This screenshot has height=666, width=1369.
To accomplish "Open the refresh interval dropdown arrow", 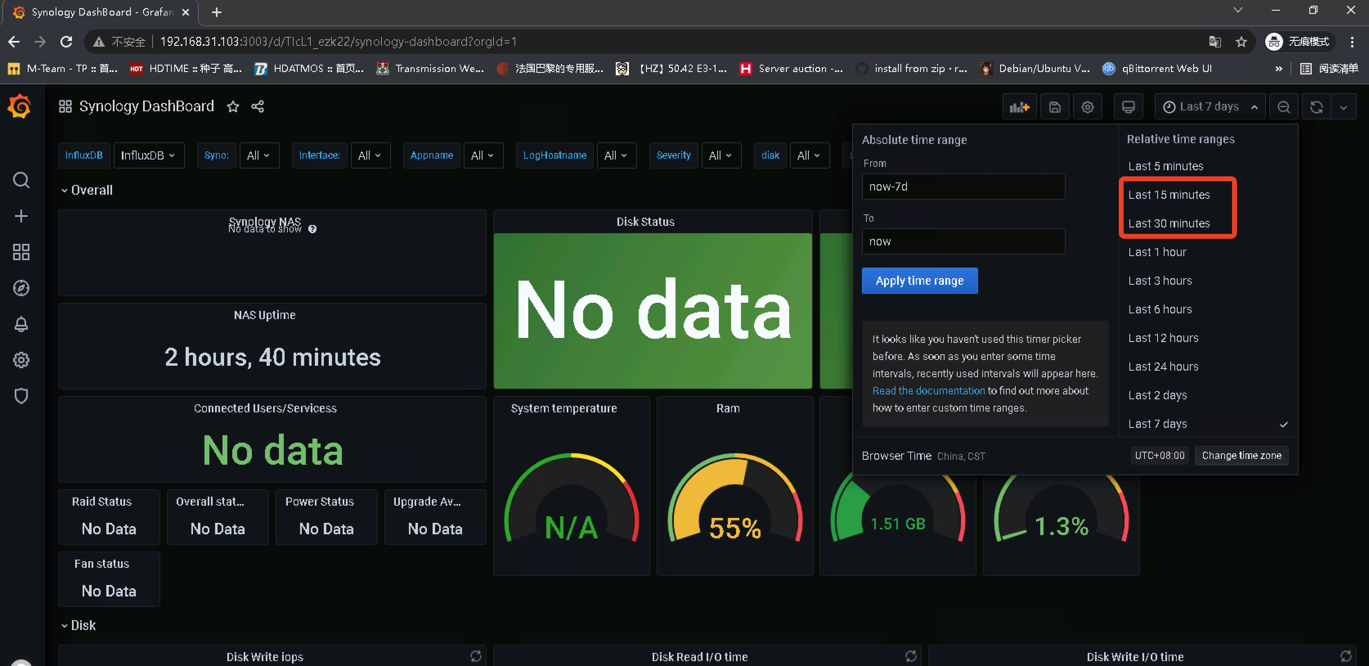I will [x=1344, y=107].
